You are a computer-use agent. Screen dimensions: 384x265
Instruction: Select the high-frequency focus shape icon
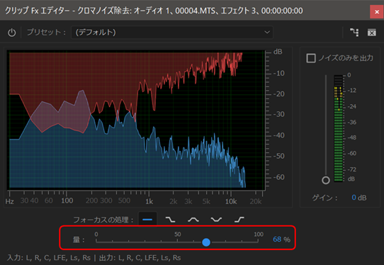coord(239,220)
